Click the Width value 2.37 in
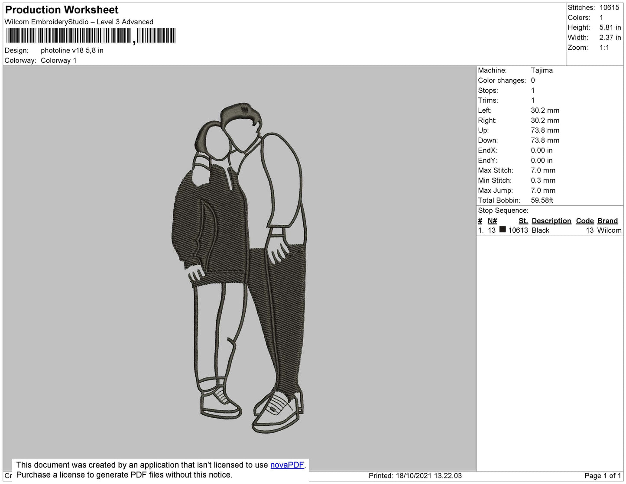626x484 pixels. point(610,37)
